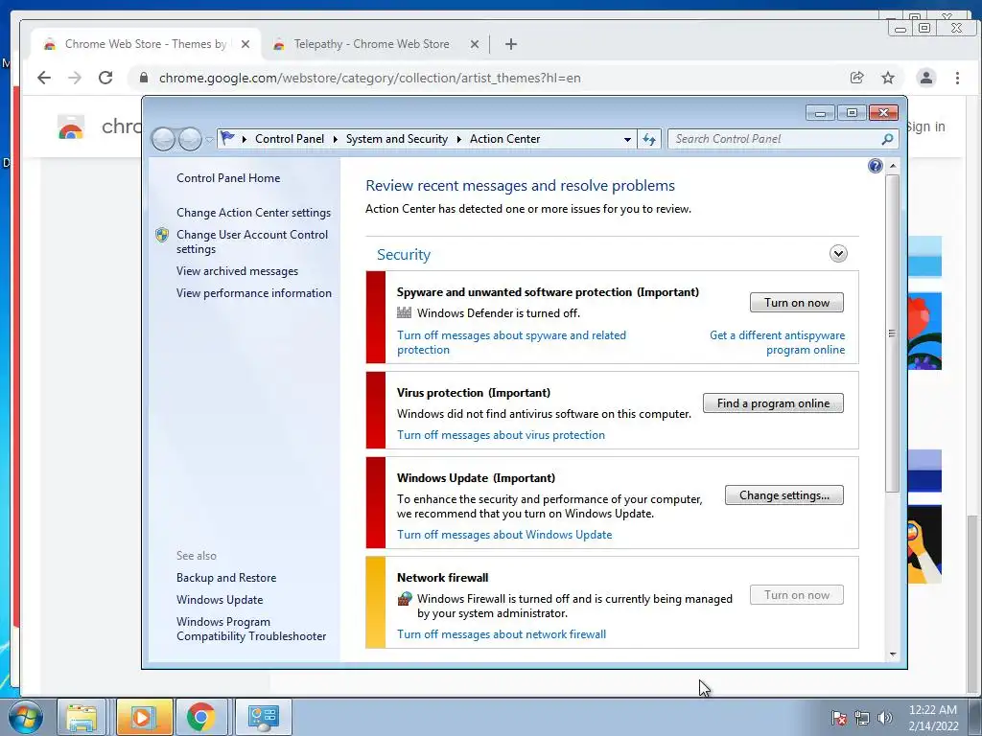This screenshot has width=982, height=736.
Task: Click Action Center scrollbar down arrow
Action: [x=893, y=655]
